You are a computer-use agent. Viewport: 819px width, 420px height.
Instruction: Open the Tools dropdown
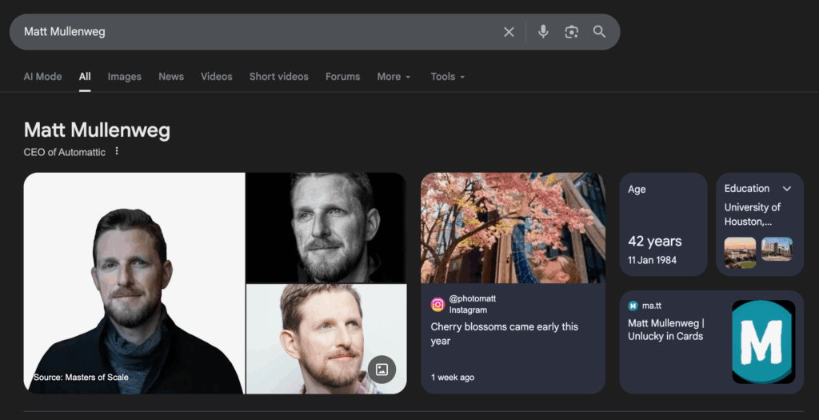[447, 77]
